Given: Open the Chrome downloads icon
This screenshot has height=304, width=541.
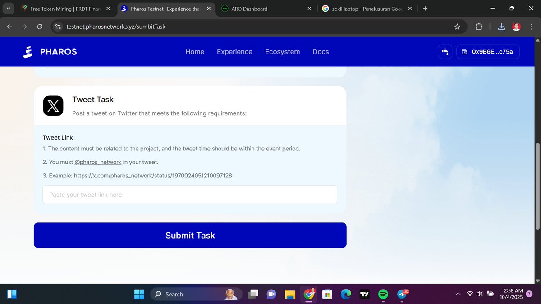Looking at the screenshot, I should point(501,27).
